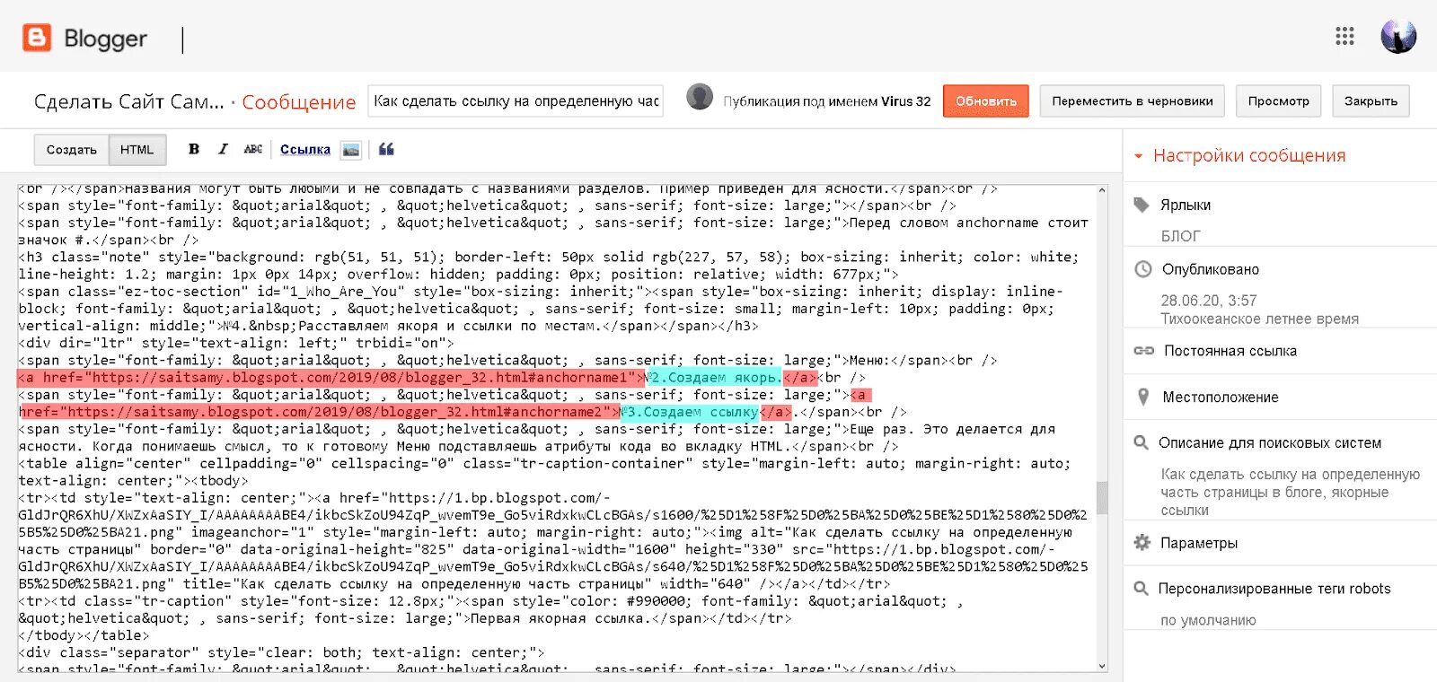Click the Сообщение breadcrumb label

[x=299, y=102]
